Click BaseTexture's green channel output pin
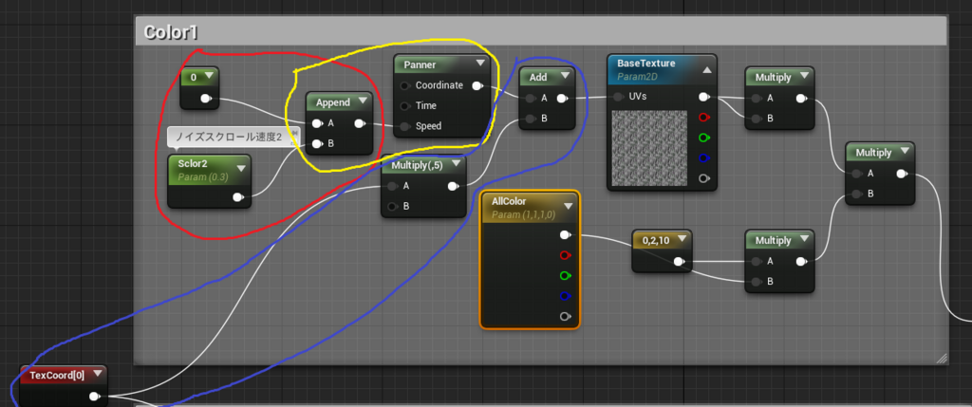This screenshot has width=972, height=407. pyautogui.click(x=704, y=138)
